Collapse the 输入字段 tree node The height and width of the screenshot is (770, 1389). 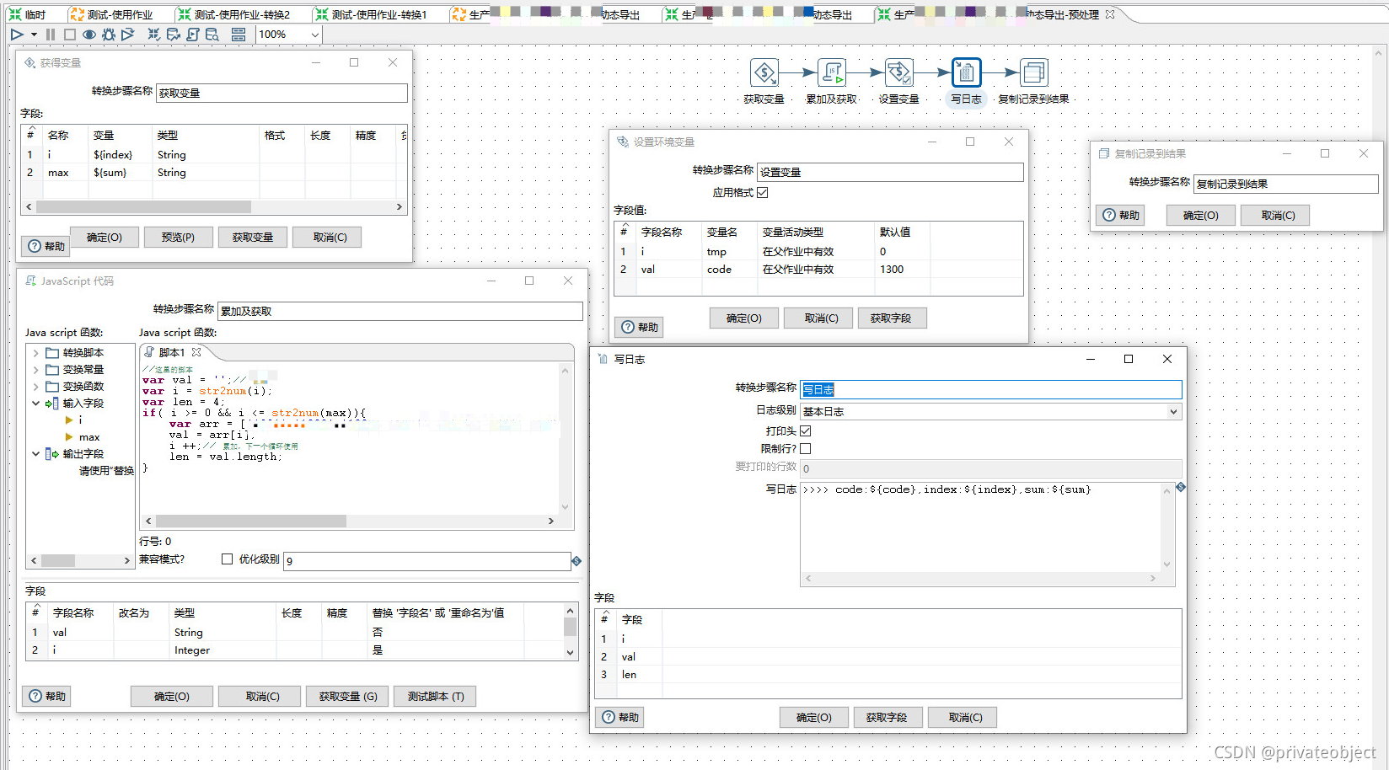pos(35,404)
